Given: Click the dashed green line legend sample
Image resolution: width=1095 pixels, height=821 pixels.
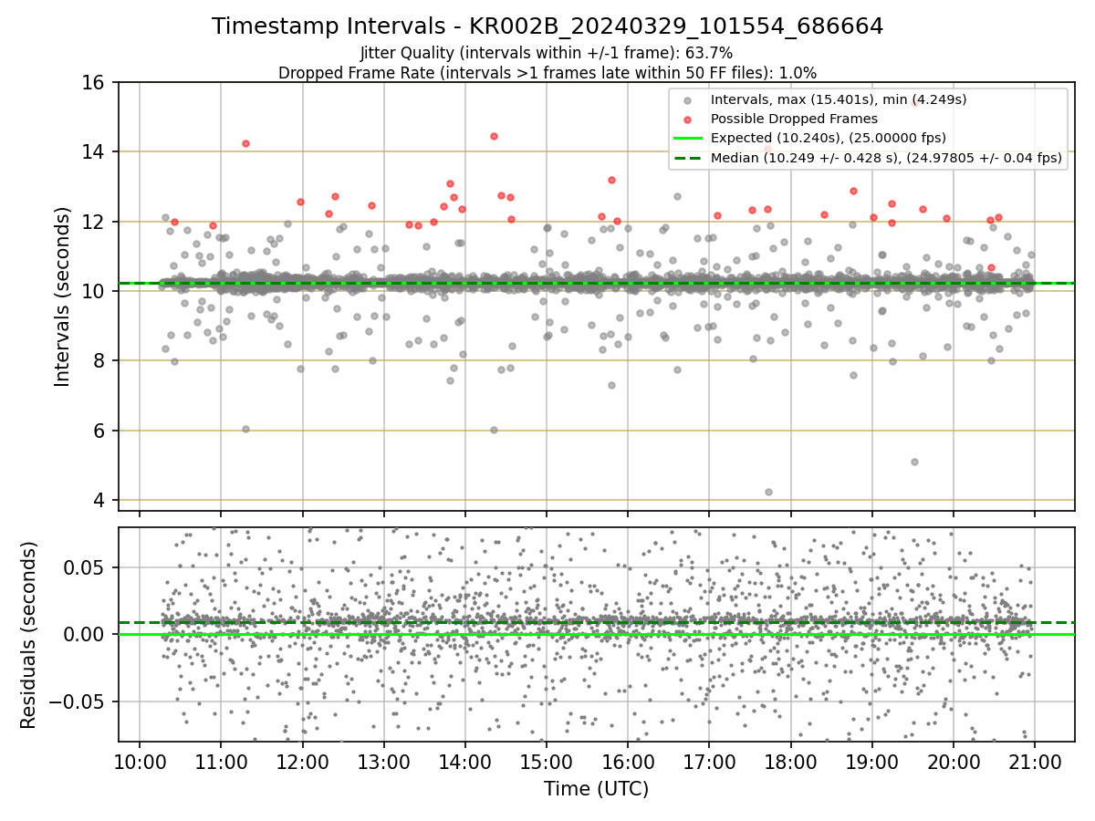Looking at the screenshot, I should [688, 158].
